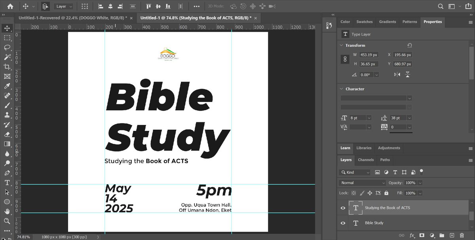This screenshot has height=240, width=475.
Task: Select the Magic Wand tool
Action: 7,57
